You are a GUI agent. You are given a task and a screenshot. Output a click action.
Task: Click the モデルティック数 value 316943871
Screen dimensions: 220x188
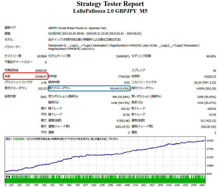pos(123,56)
